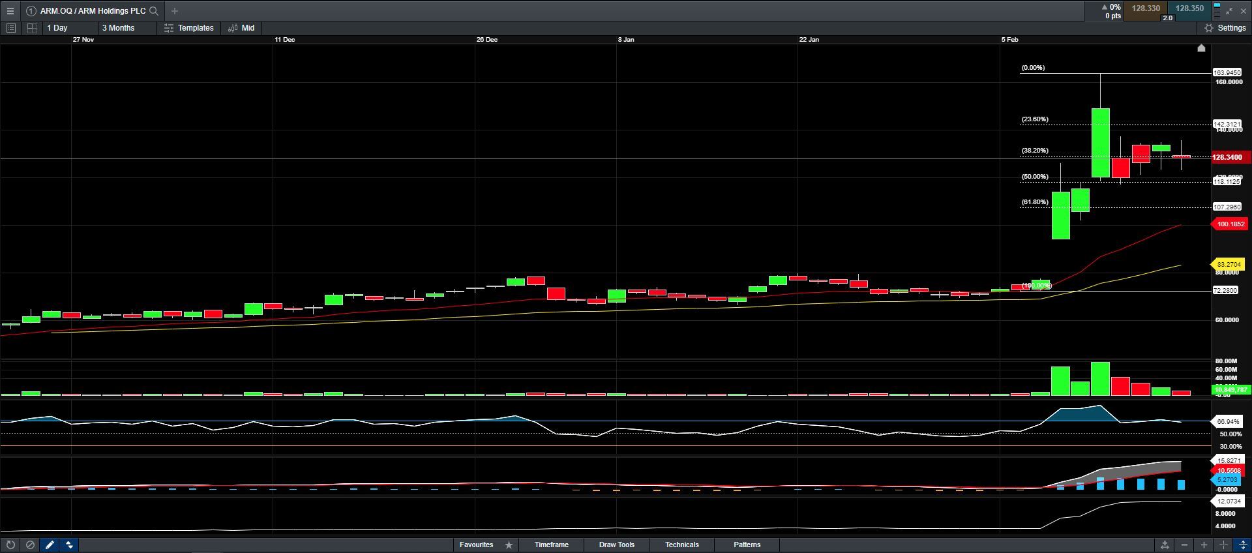Open the Mid price type selector
The width and height of the screenshot is (1252, 553).
pyautogui.click(x=241, y=28)
